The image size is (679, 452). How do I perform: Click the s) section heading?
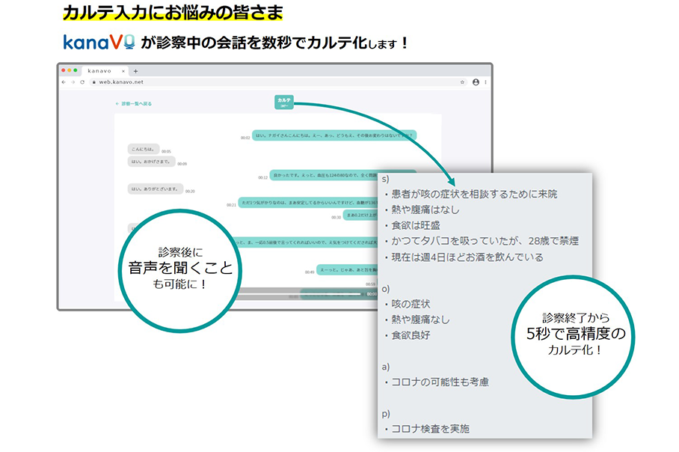click(385, 179)
